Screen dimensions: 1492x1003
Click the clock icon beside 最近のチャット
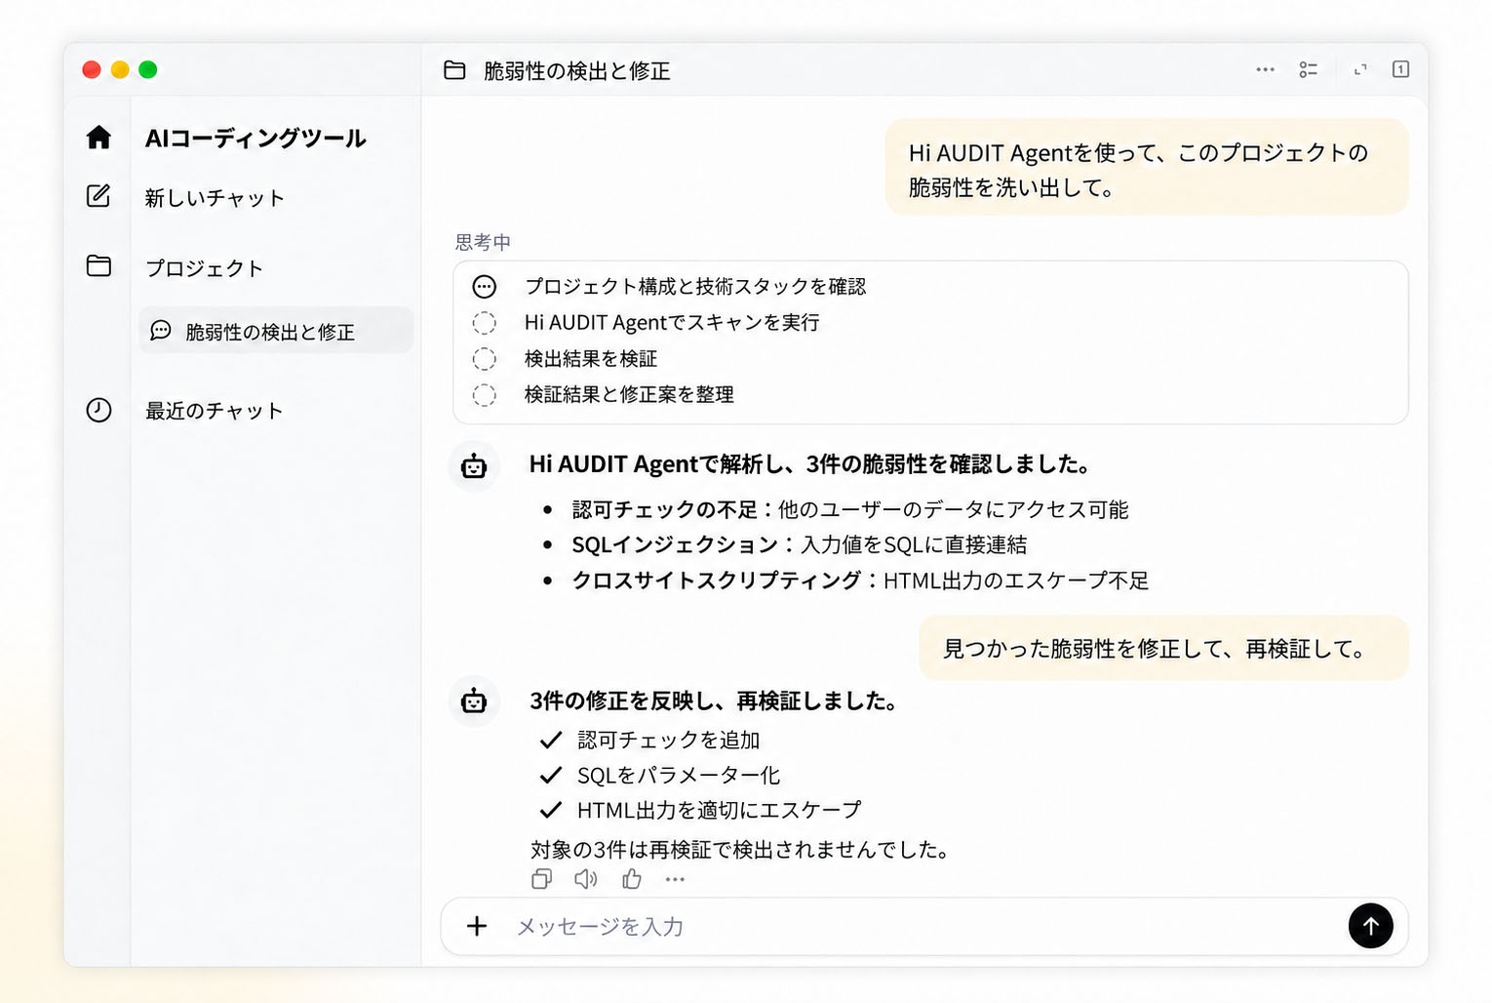98,410
